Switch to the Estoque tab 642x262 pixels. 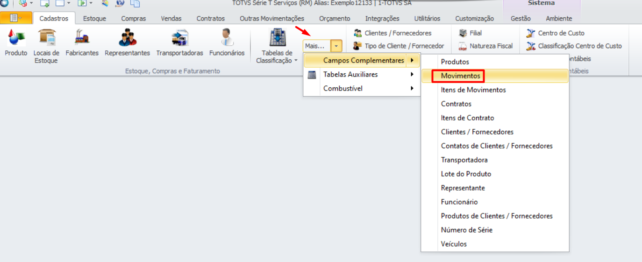[x=94, y=19]
